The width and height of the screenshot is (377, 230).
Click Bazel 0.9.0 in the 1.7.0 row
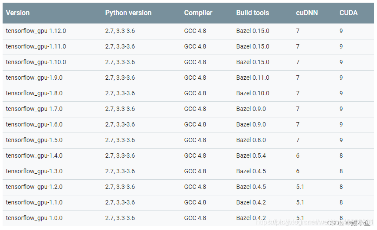pyautogui.click(x=251, y=109)
